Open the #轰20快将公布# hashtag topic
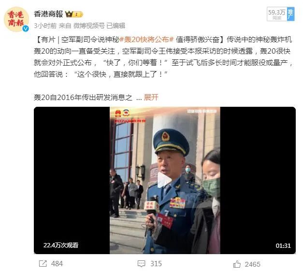This screenshot has height=272, width=303. point(146,40)
